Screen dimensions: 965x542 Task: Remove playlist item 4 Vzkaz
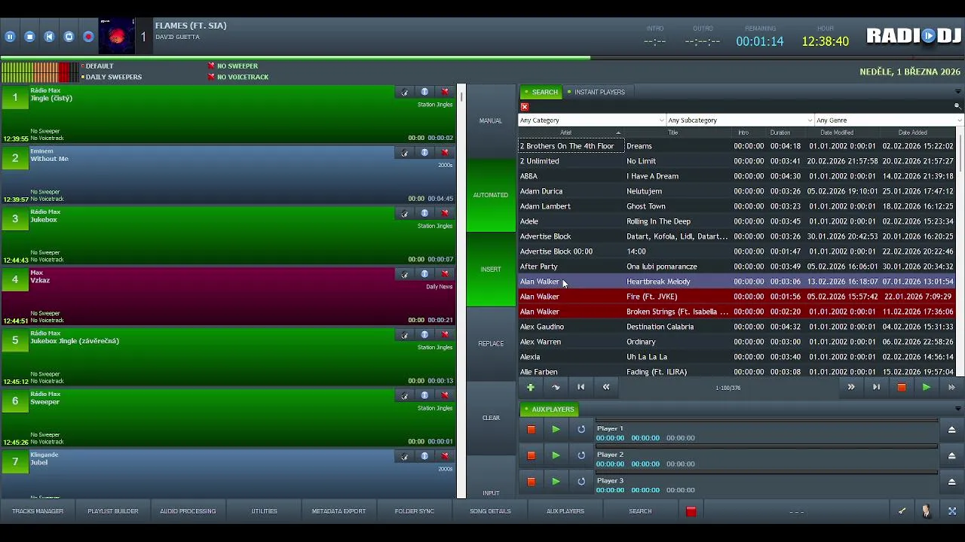pos(445,274)
